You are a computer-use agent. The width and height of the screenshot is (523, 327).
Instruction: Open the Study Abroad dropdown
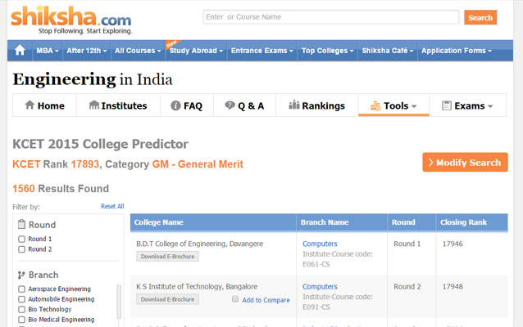196,51
